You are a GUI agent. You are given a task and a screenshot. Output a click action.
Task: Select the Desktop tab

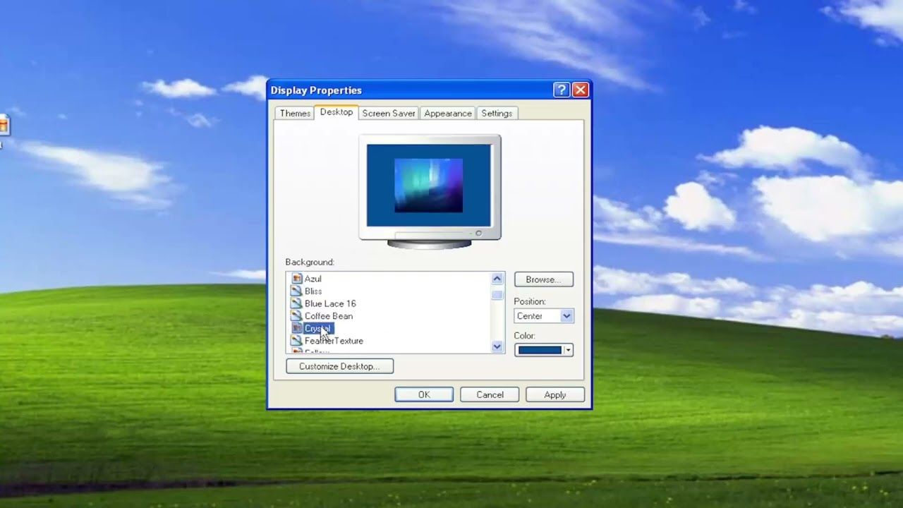tap(337, 112)
